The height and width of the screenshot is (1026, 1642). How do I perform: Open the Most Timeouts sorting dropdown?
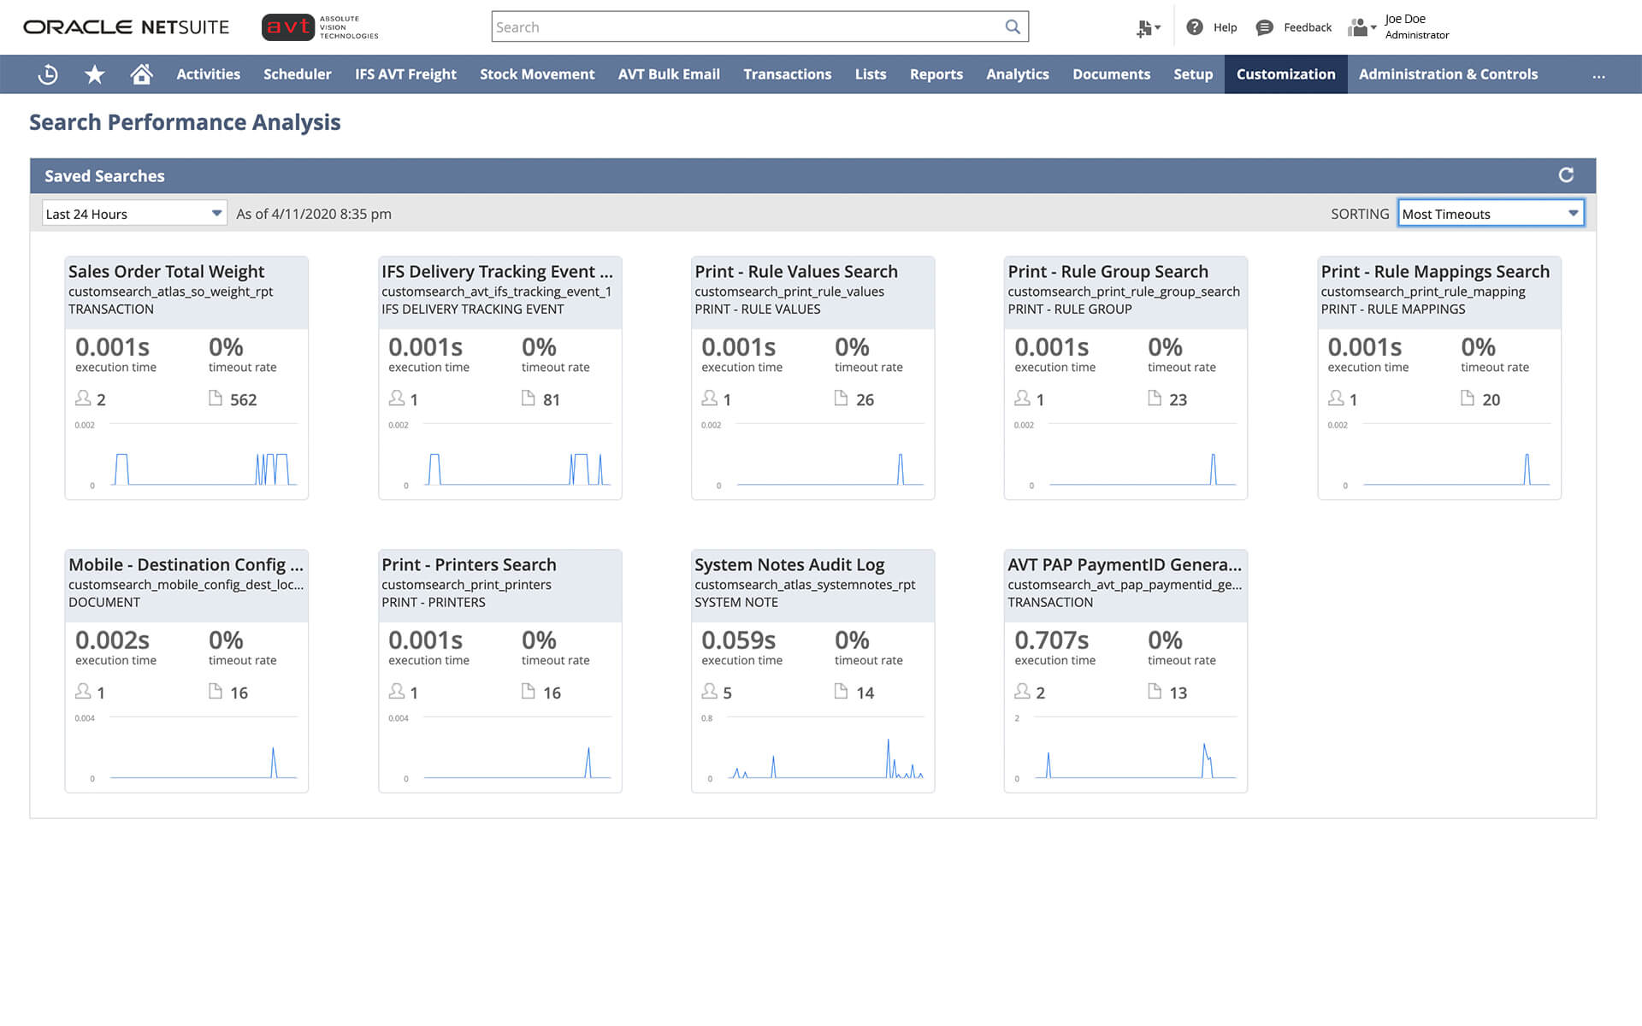tap(1491, 214)
